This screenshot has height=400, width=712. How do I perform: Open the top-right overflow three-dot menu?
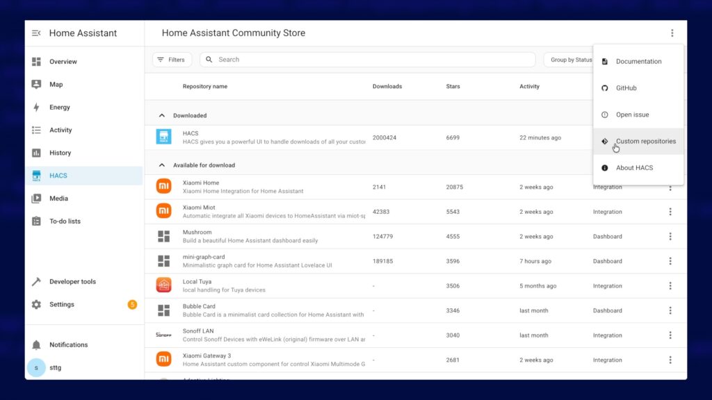(672, 33)
